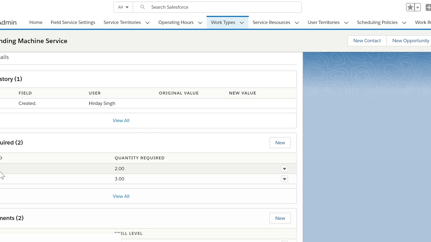Screen dimensions: 431x242
Task: Open the global actions plus icon
Action: click(428, 7)
